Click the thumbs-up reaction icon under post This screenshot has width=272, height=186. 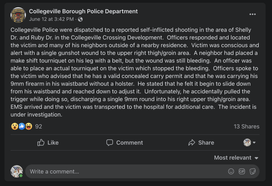22,126
